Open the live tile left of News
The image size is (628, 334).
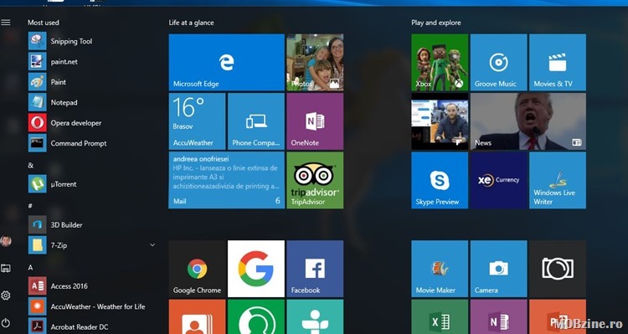[440, 121]
